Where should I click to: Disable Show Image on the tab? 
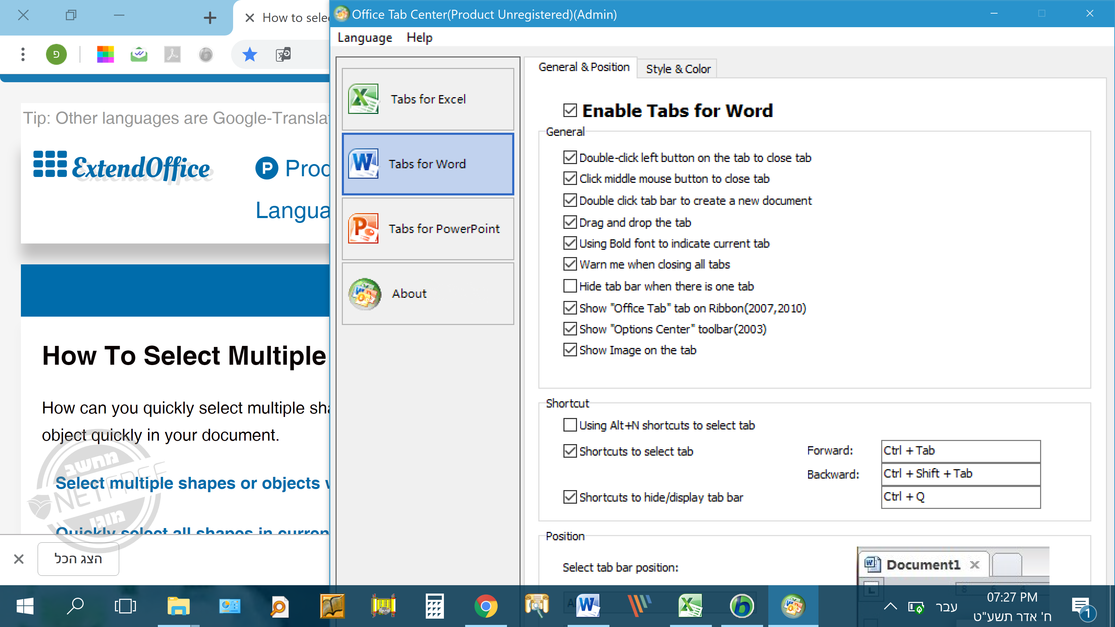(570, 350)
